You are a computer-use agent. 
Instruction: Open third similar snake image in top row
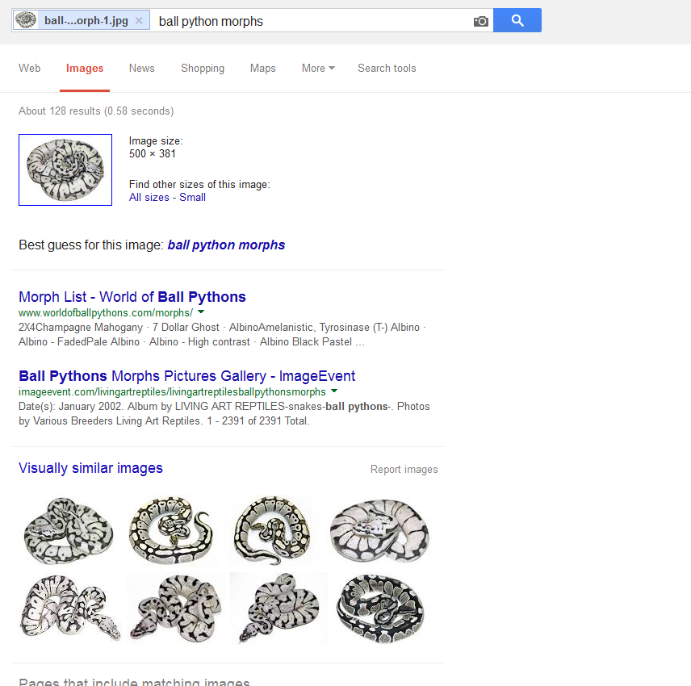point(272,530)
